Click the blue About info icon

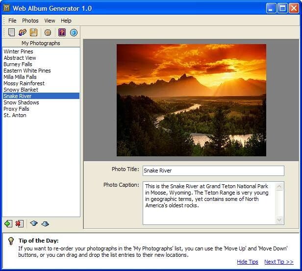[x=74, y=32]
